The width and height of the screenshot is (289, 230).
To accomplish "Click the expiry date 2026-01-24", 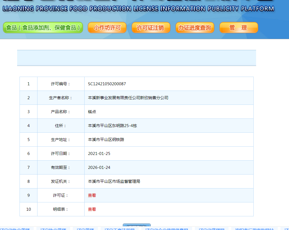I will click(x=99, y=168).
